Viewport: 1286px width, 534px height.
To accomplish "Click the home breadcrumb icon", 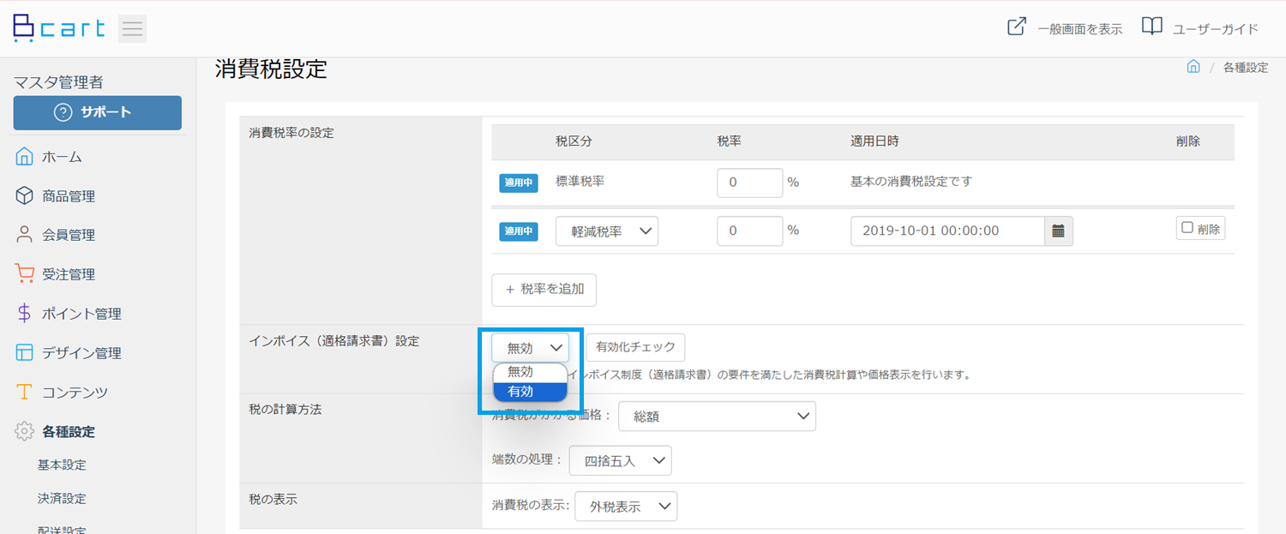I will tap(1193, 67).
